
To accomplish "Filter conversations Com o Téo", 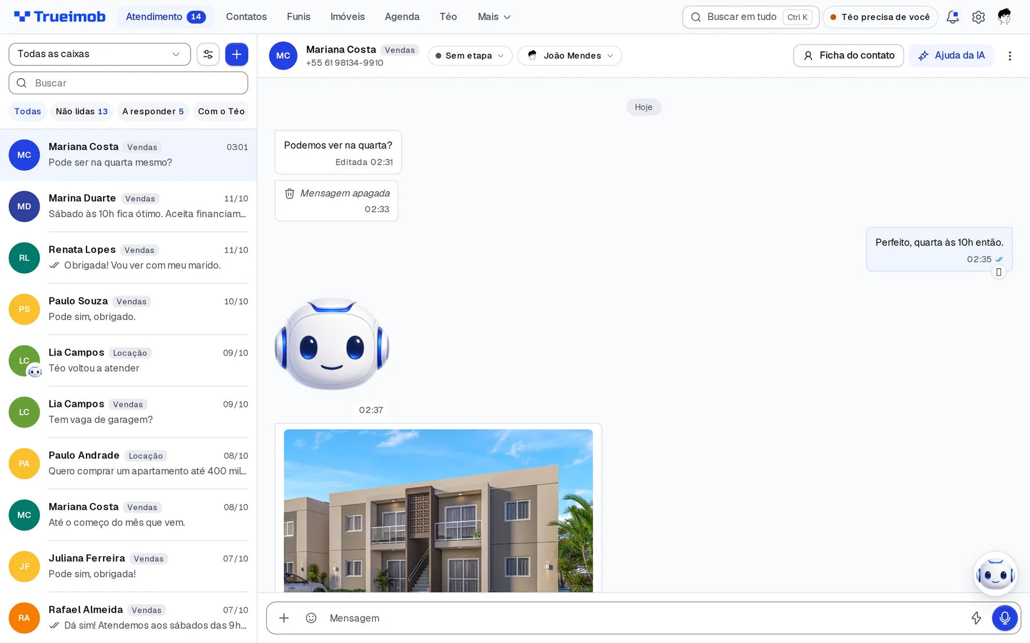I will click(x=221, y=111).
